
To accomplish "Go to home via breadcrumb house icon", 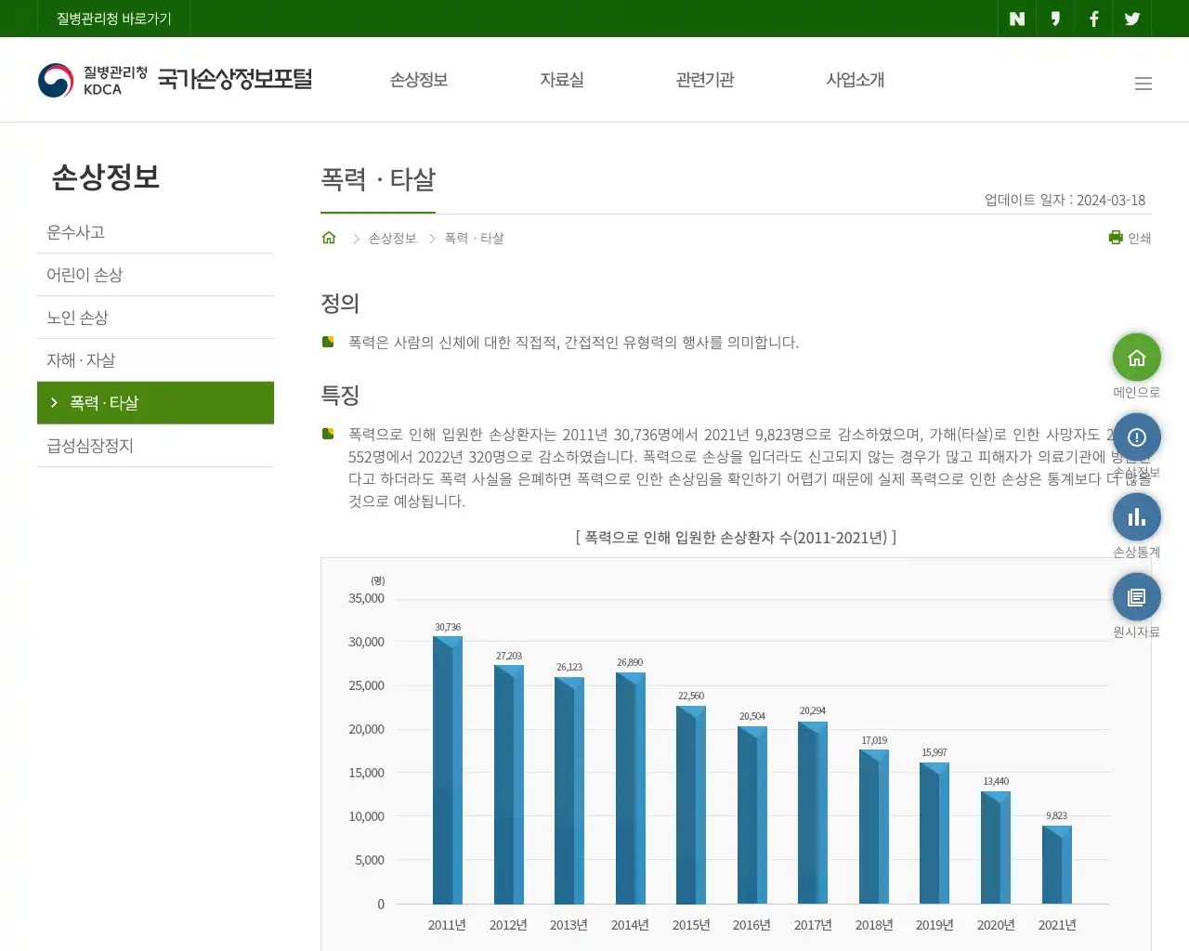I will 329,238.
